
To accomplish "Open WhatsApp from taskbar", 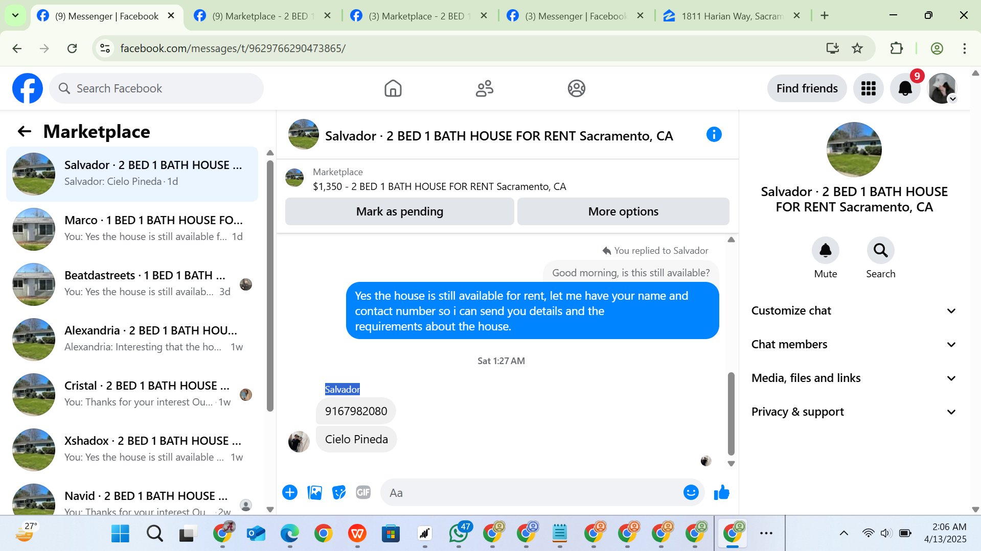I will (x=458, y=534).
